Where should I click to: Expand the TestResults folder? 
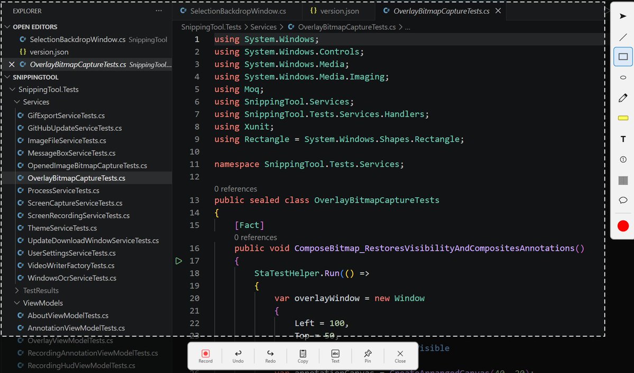(16, 290)
